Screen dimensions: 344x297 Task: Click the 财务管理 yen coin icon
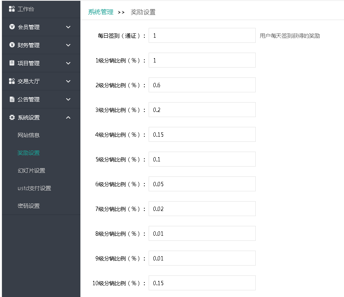pos(12,45)
